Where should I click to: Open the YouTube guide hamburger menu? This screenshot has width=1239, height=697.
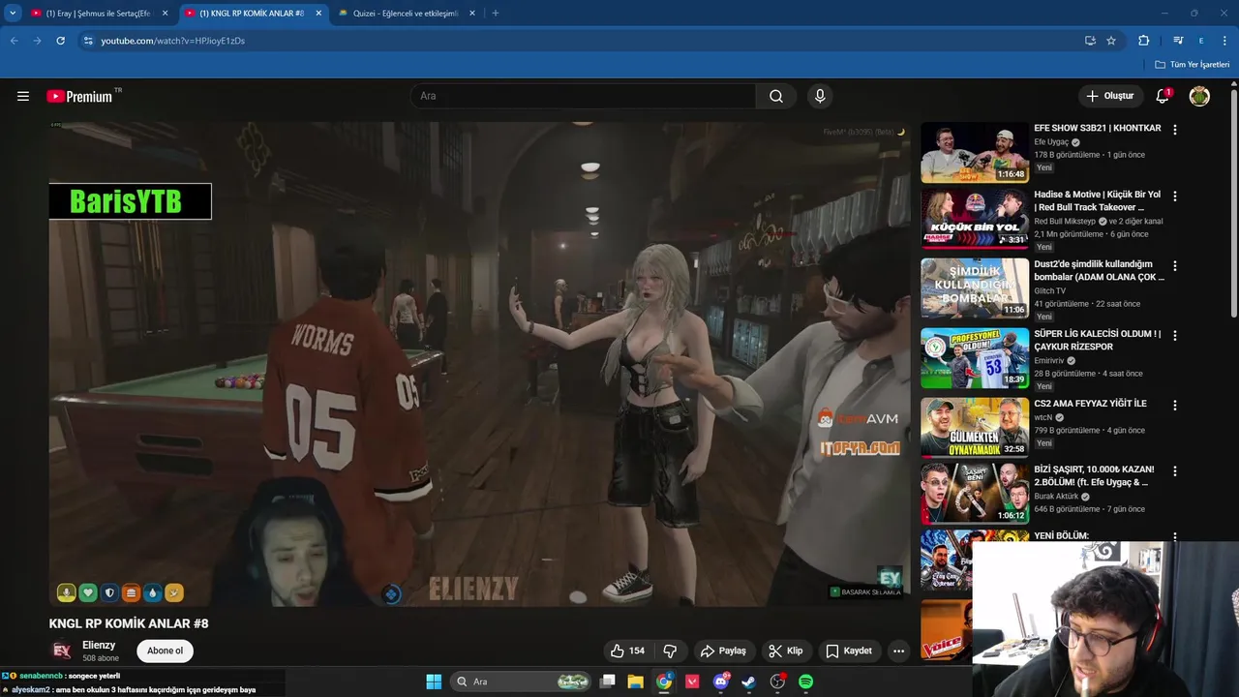click(23, 96)
